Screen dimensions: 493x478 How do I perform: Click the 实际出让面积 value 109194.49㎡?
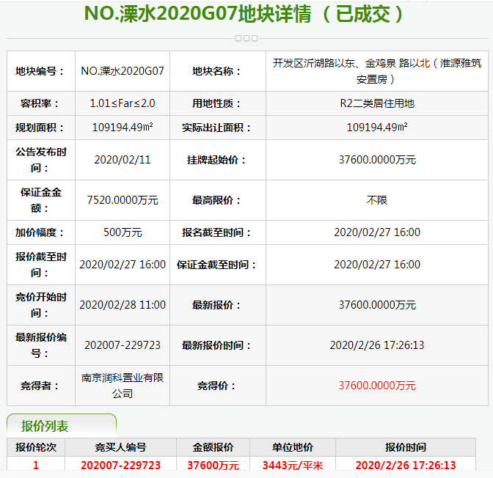[377, 128]
